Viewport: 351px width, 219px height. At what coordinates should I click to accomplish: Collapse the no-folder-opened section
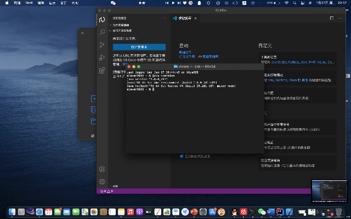pos(121,30)
